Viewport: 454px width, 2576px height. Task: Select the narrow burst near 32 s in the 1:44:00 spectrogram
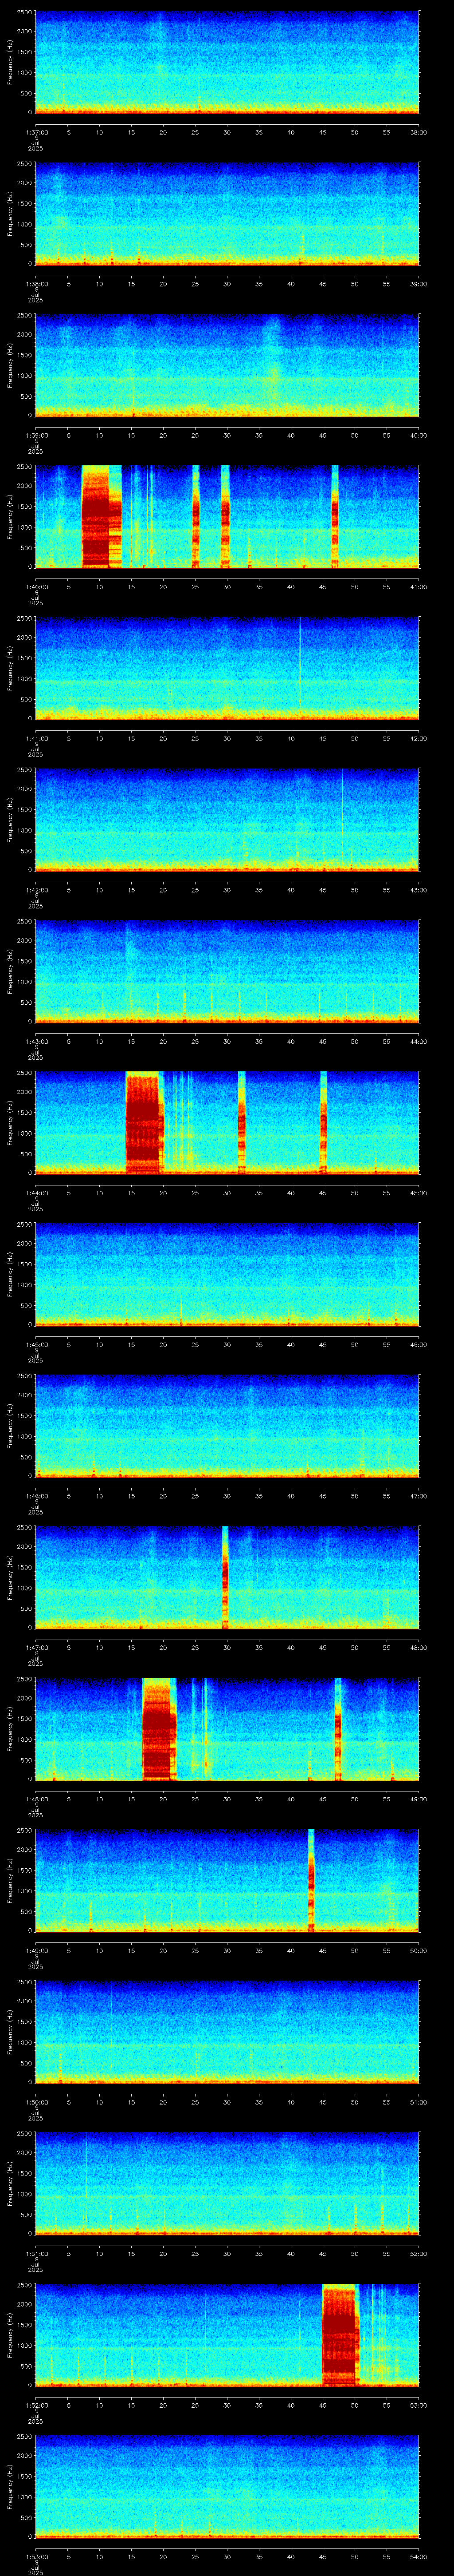[x=242, y=1122]
